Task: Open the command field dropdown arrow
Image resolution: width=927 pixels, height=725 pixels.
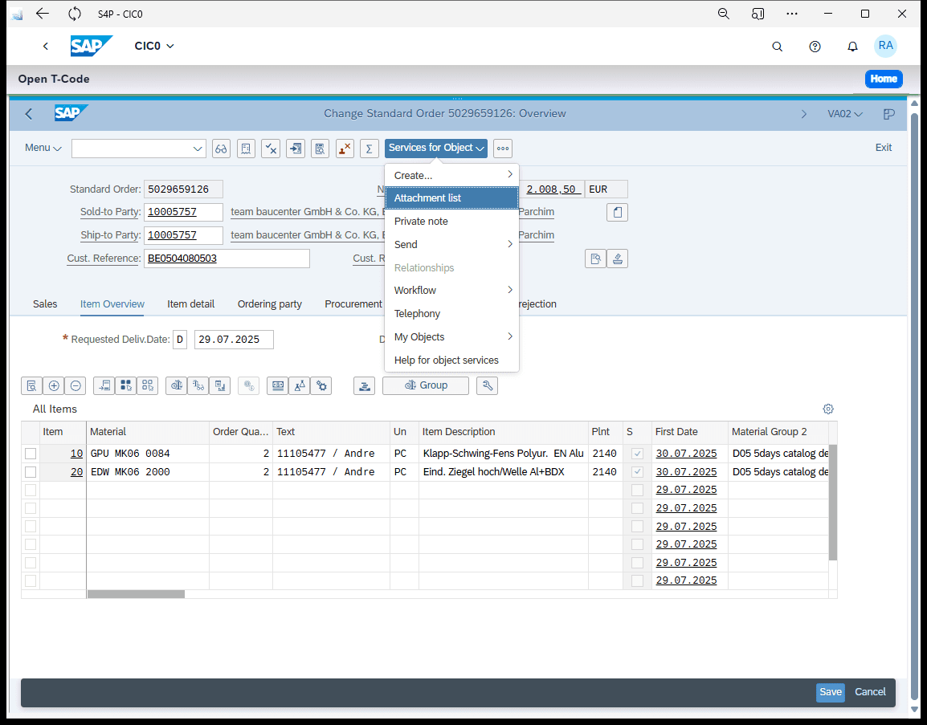Action: click(198, 149)
